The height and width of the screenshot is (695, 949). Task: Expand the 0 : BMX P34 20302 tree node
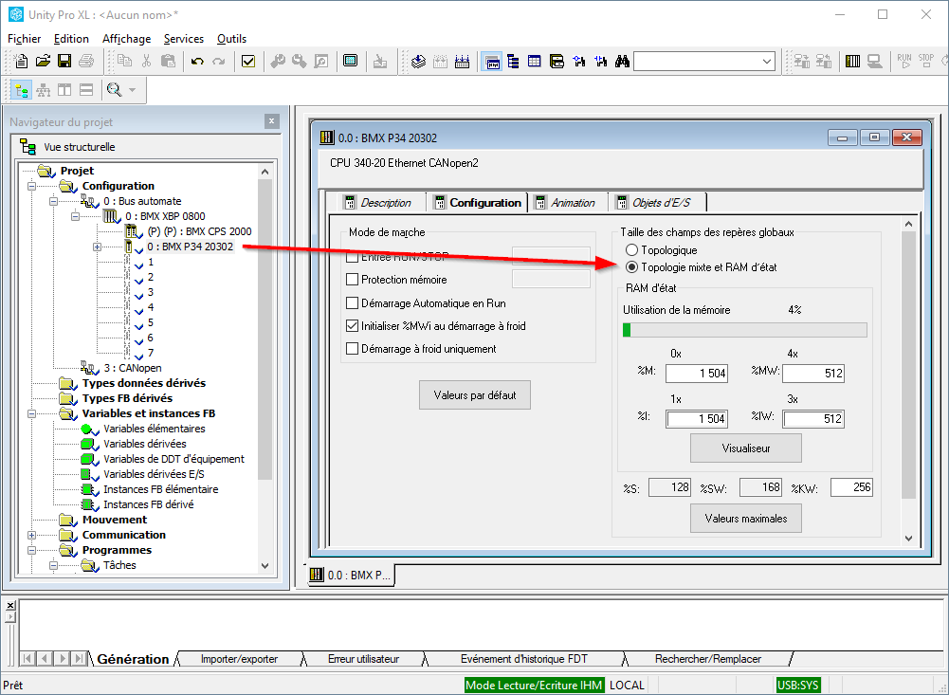(x=97, y=247)
